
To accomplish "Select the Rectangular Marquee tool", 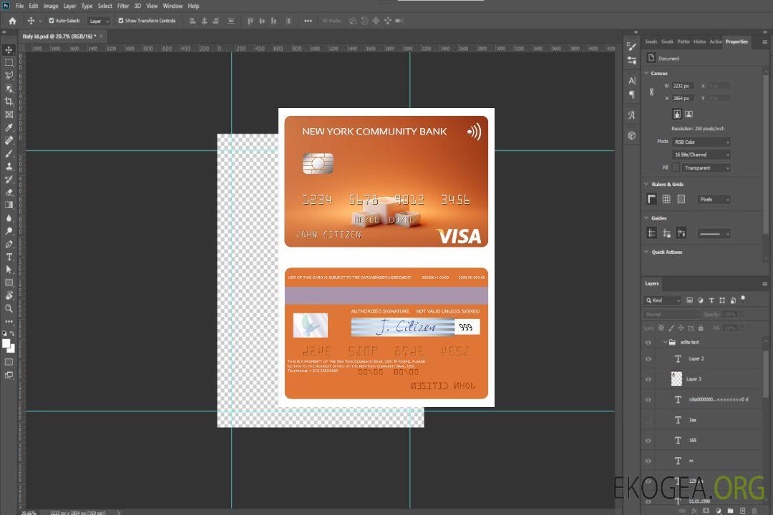I will (x=9, y=63).
